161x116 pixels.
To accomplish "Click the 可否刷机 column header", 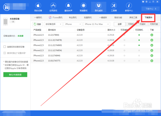I will pyautogui.click(x=139, y=30).
